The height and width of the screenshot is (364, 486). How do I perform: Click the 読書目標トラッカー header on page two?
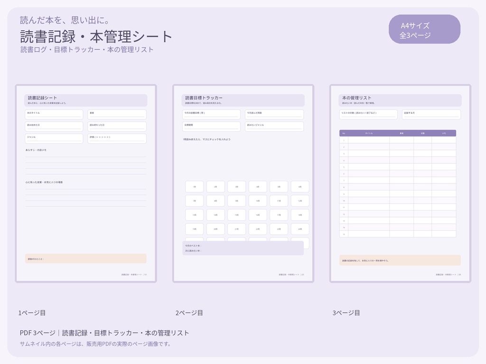243,100
